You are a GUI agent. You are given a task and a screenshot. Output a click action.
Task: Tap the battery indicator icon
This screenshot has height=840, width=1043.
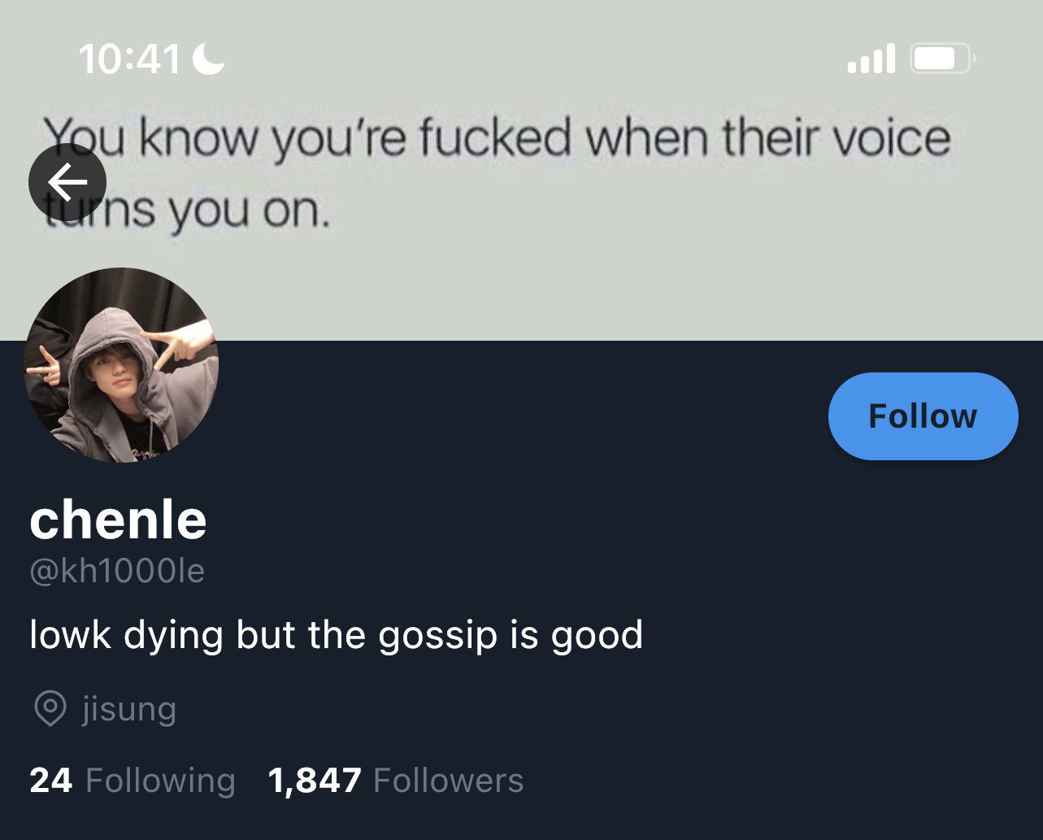[941, 59]
